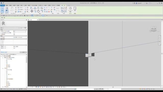The height and width of the screenshot is (92, 163).
Task: Click the ViewCube in the 3D view
Action: (154, 29)
